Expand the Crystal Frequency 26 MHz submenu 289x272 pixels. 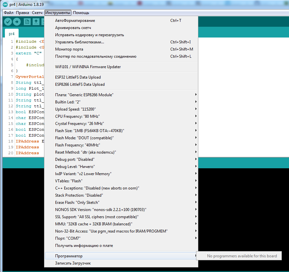coord(121,124)
